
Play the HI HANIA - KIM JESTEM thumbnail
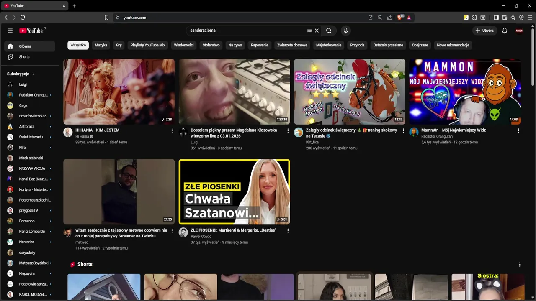(119, 92)
